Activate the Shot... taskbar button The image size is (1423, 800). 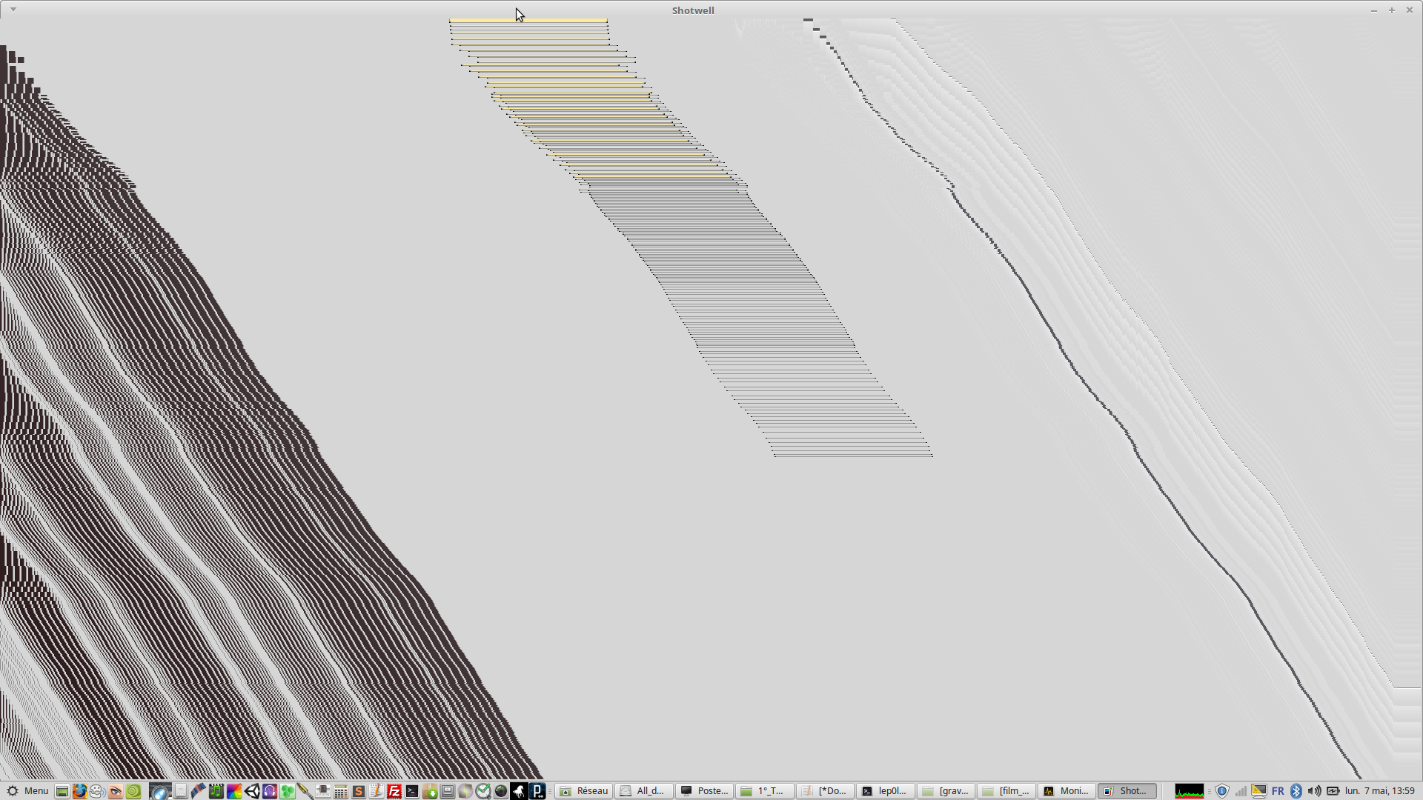(x=1127, y=791)
